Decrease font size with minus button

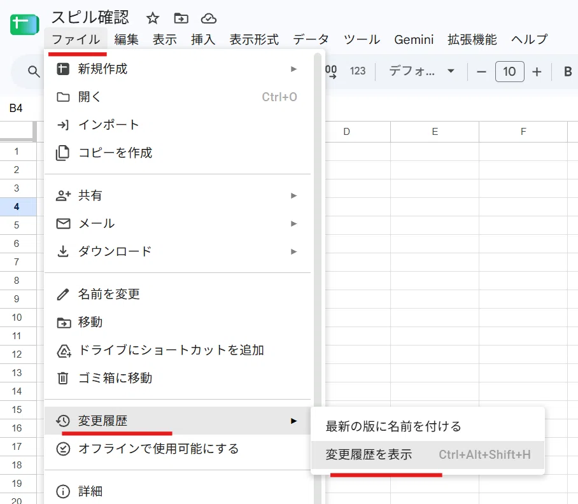481,71
